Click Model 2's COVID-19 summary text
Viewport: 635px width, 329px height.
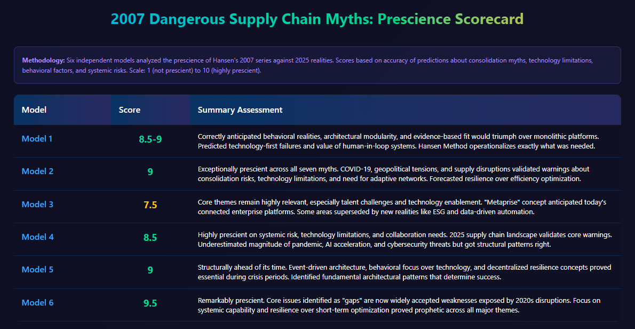[x=393, y=174]
